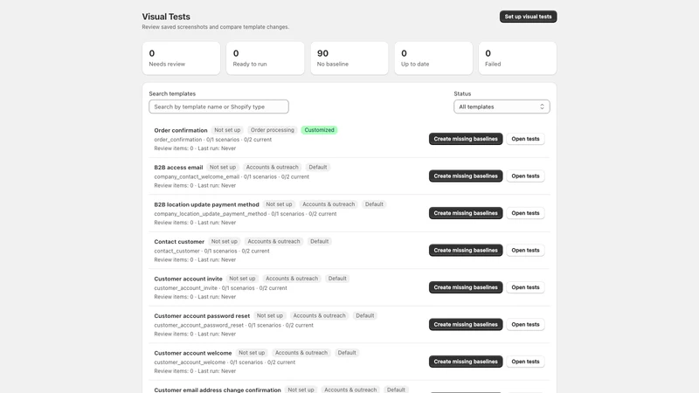Viewport: 699px width, 393px height.
Task: Create missing baselines for Customer account password reset
Action: 466,324
